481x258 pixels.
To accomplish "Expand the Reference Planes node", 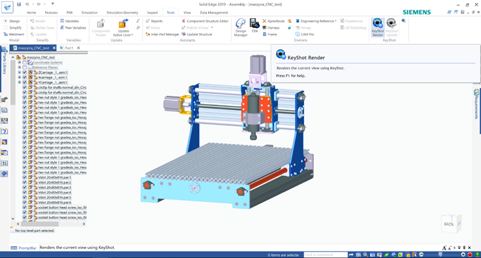I will [20, 67].
